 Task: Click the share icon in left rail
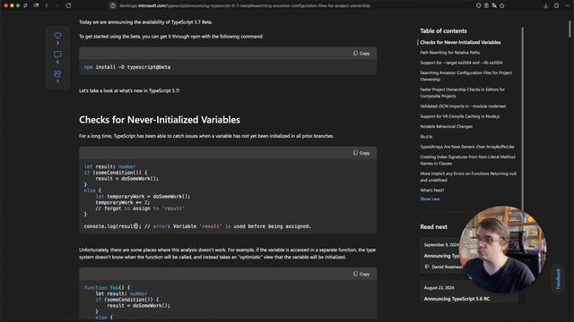point(57,73)
